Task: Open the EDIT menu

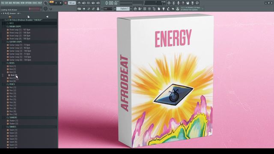Action: (x=7, y=3)
